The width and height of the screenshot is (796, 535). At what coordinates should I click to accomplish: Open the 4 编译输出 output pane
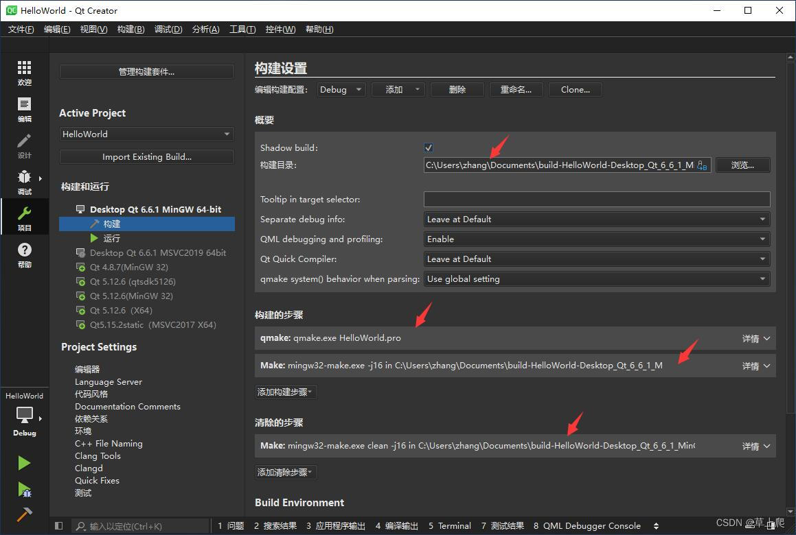click(x=396, y=526)
